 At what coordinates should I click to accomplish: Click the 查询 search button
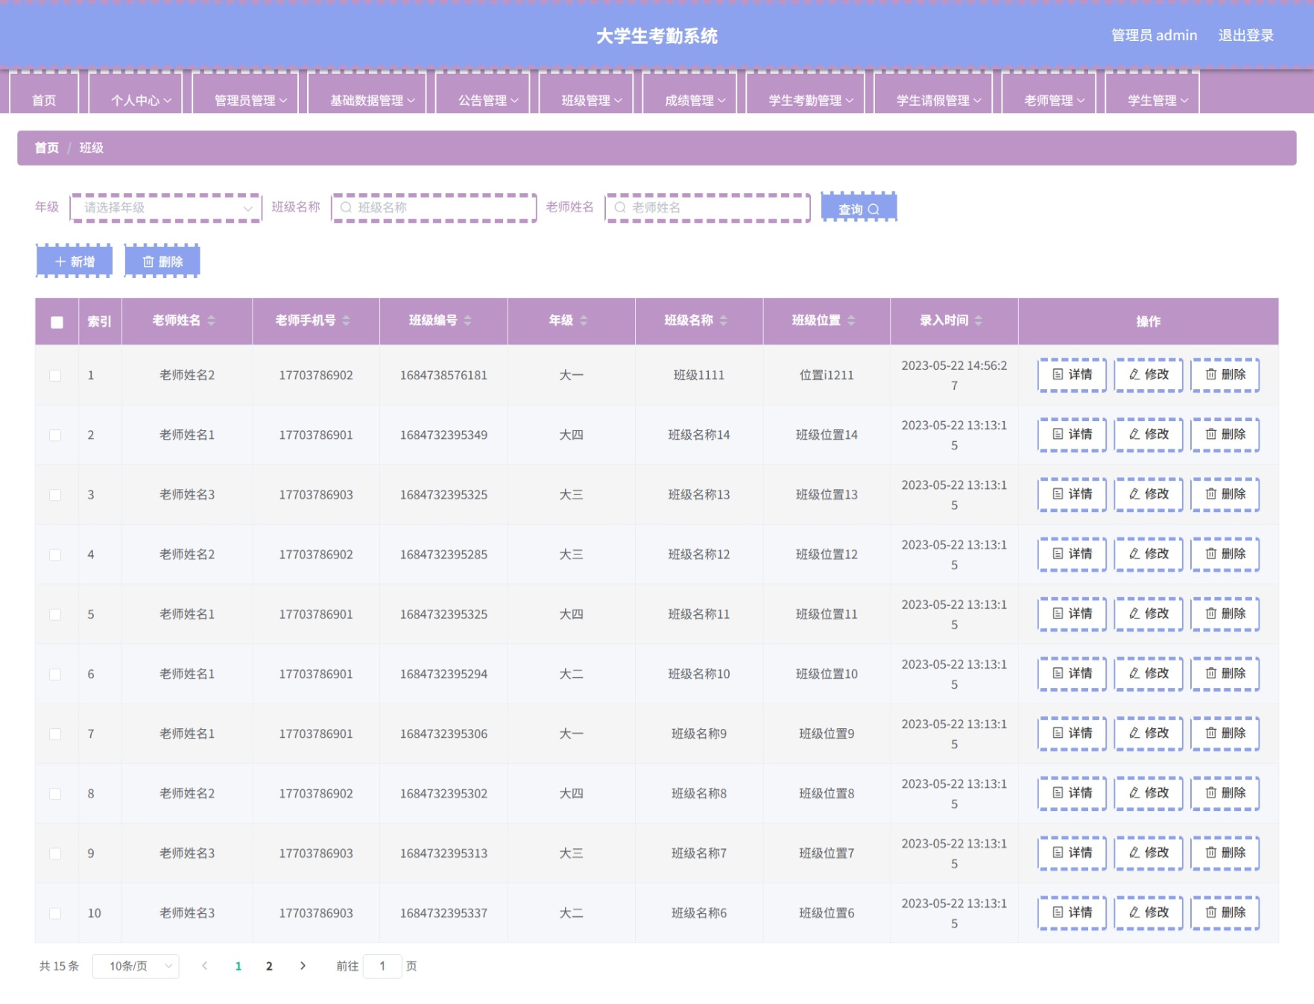pos(859,208)
